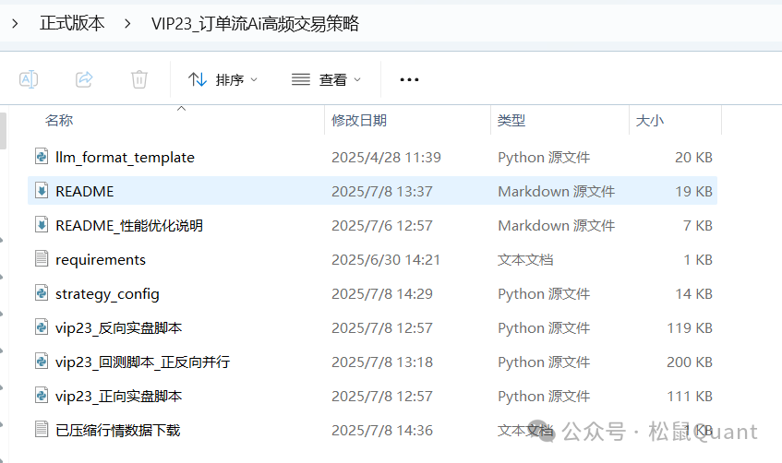Screen dimensions: 782x463
Task: Click the date 2025/7/8 14:29
Action: click(382, 294)
